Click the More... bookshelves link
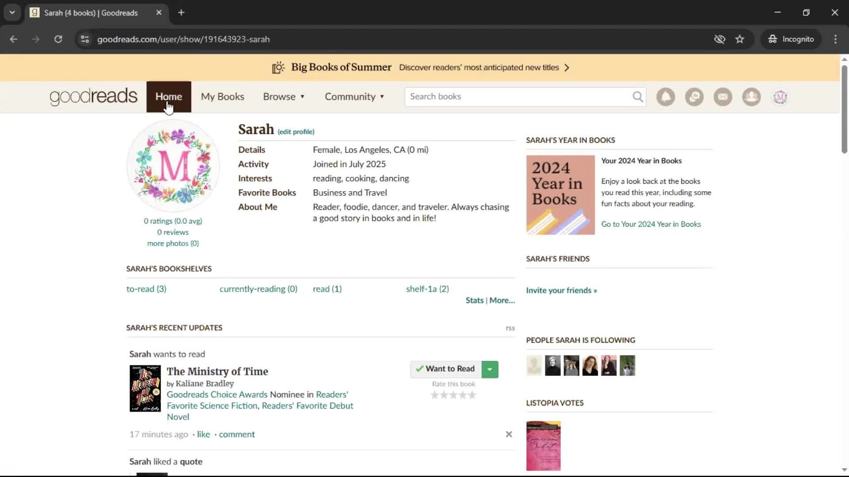 502,300
